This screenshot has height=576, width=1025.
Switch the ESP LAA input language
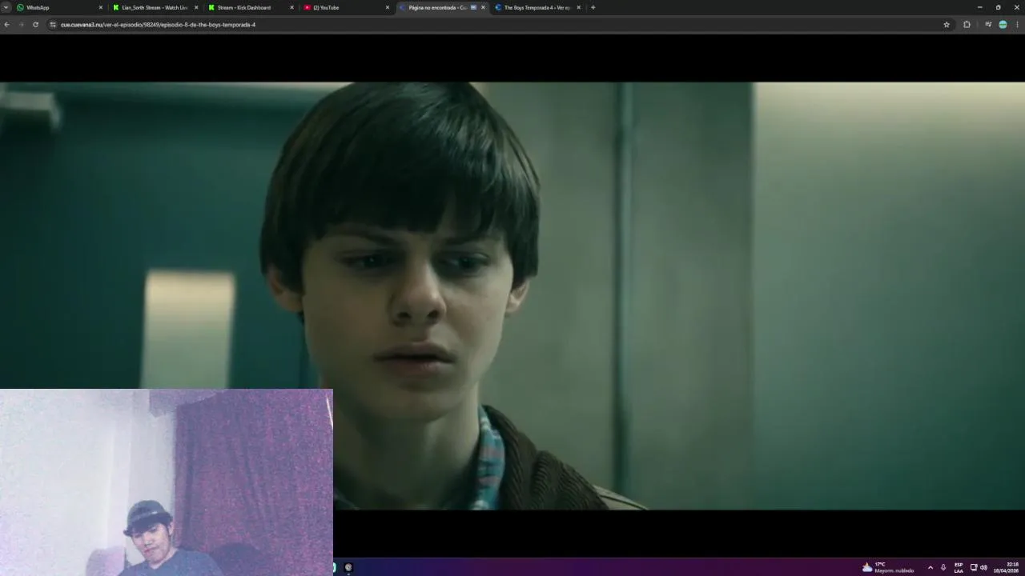959,567
